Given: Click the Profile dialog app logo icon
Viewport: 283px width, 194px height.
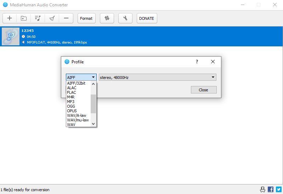Looking at the screenshot, I should coord(67,62).
